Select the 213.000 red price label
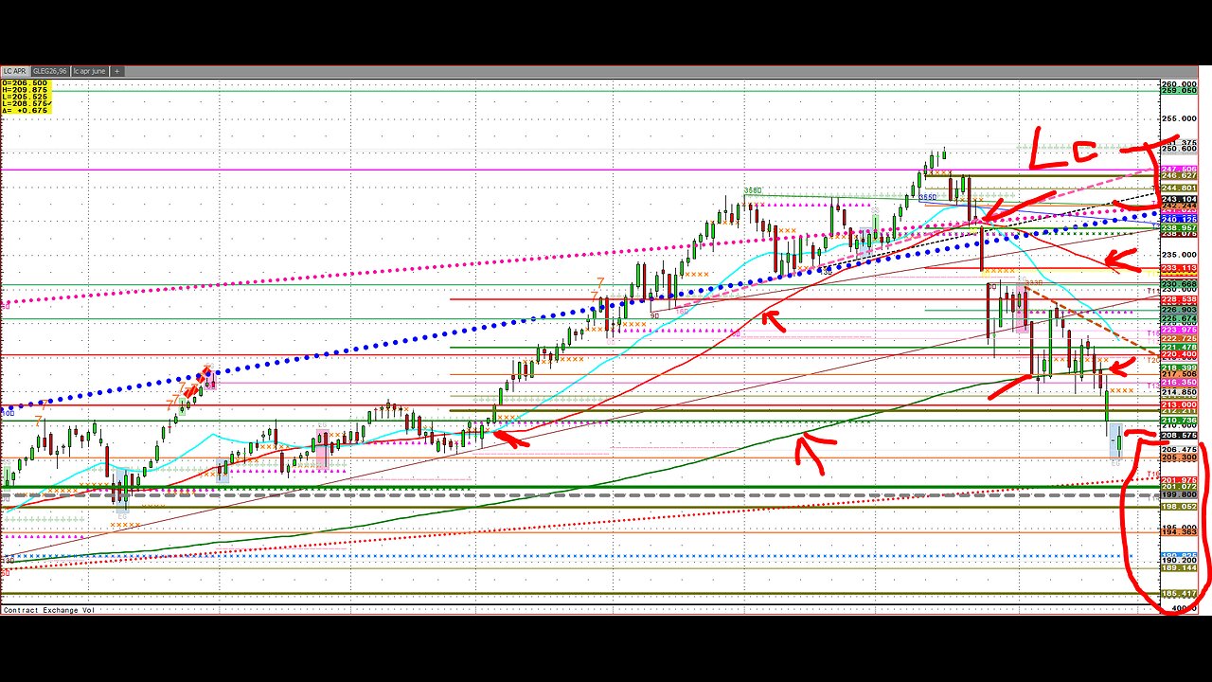Viewport: 1212px width, 682px height. 1179,404
